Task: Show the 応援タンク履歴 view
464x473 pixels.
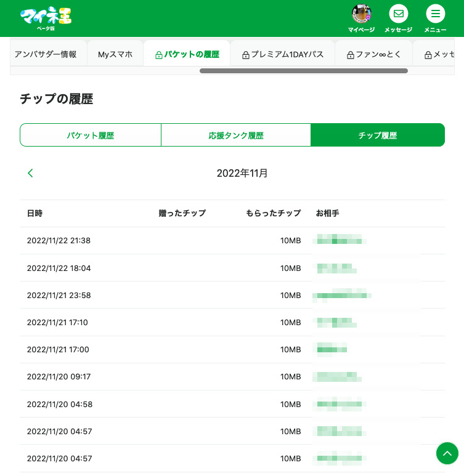Action: click(x=236, y=135)
